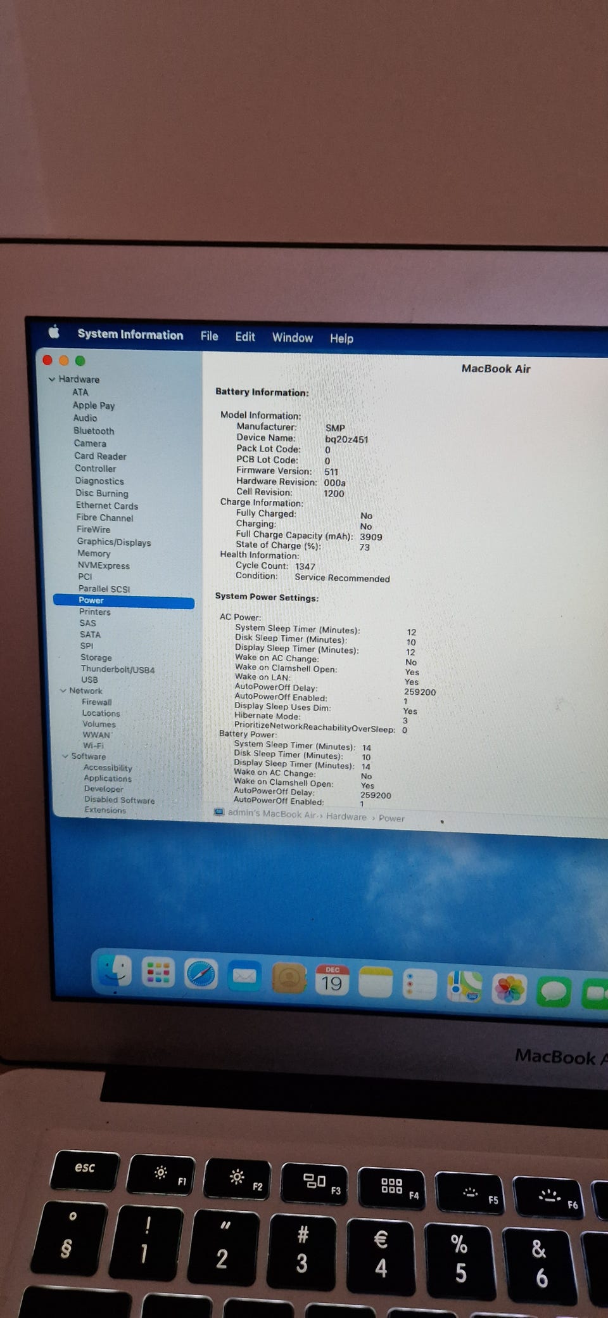Select Disc Burning in the sidebar
Viewport: 608px width, 1318px height.
tap(102, 493)
